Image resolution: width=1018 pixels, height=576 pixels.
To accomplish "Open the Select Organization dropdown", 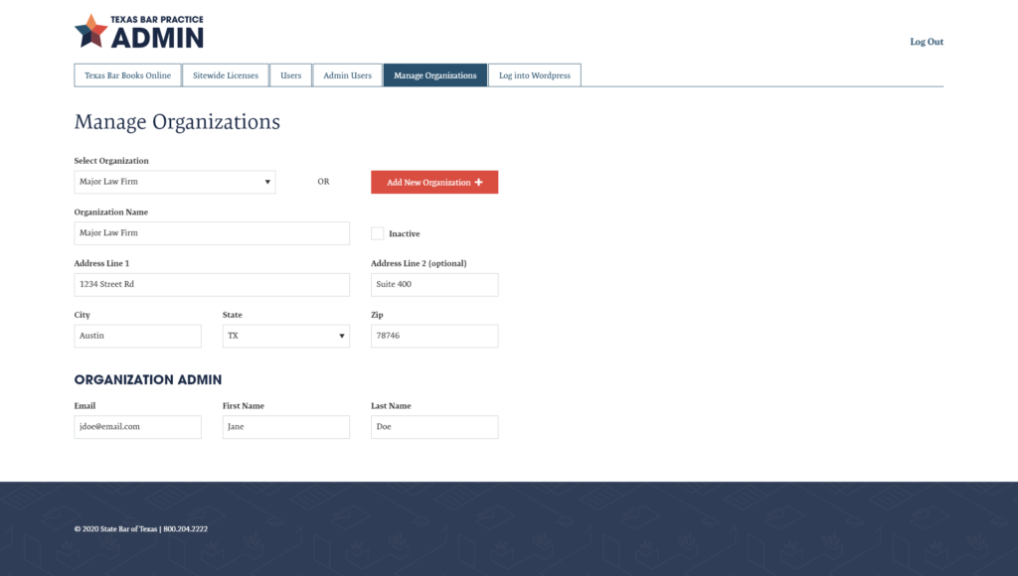I will coord(174,182).
